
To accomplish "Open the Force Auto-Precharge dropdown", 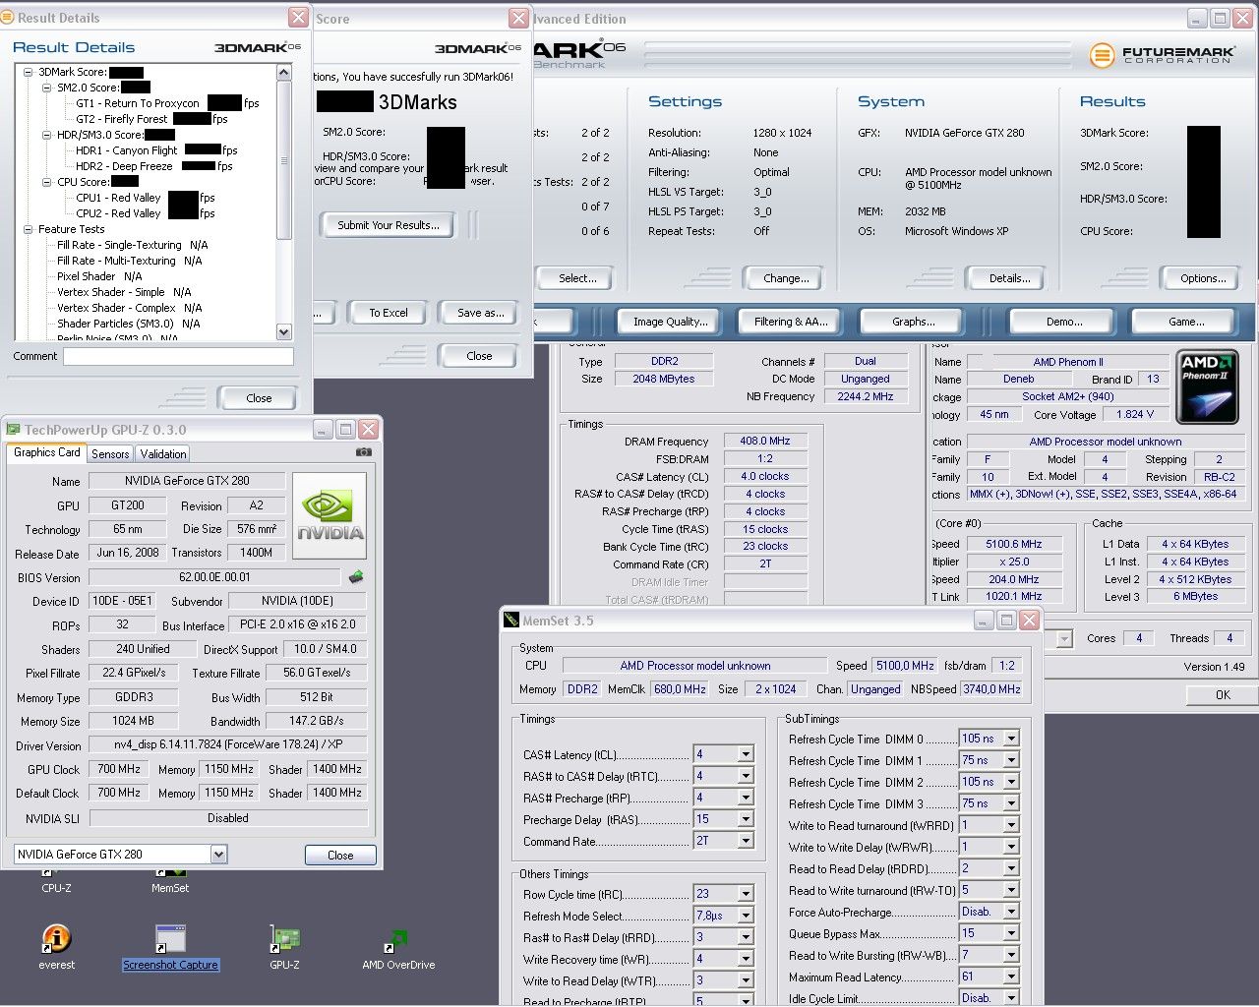I will [1011, 912].
